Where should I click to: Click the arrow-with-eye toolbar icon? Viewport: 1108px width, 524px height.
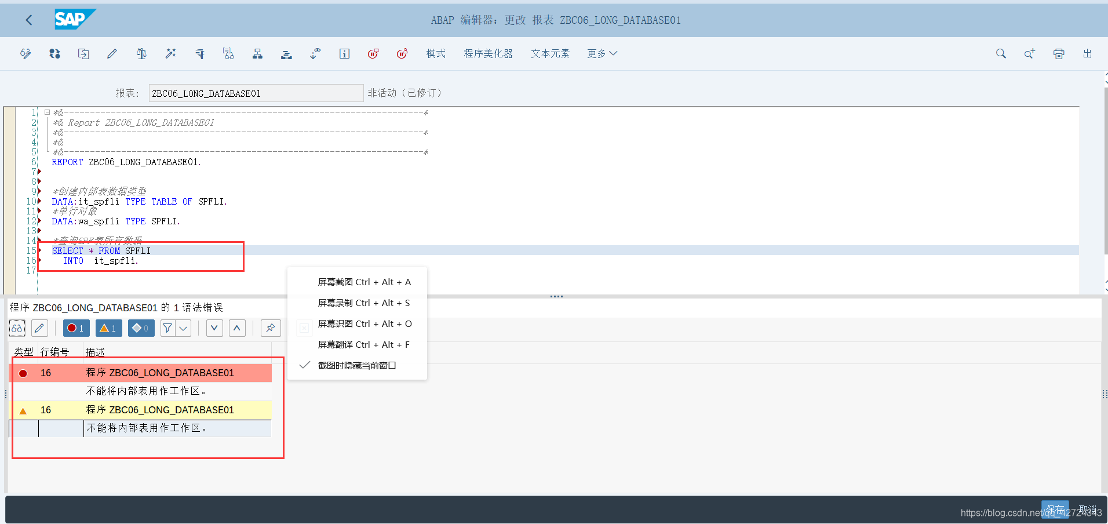pos(315,54)
